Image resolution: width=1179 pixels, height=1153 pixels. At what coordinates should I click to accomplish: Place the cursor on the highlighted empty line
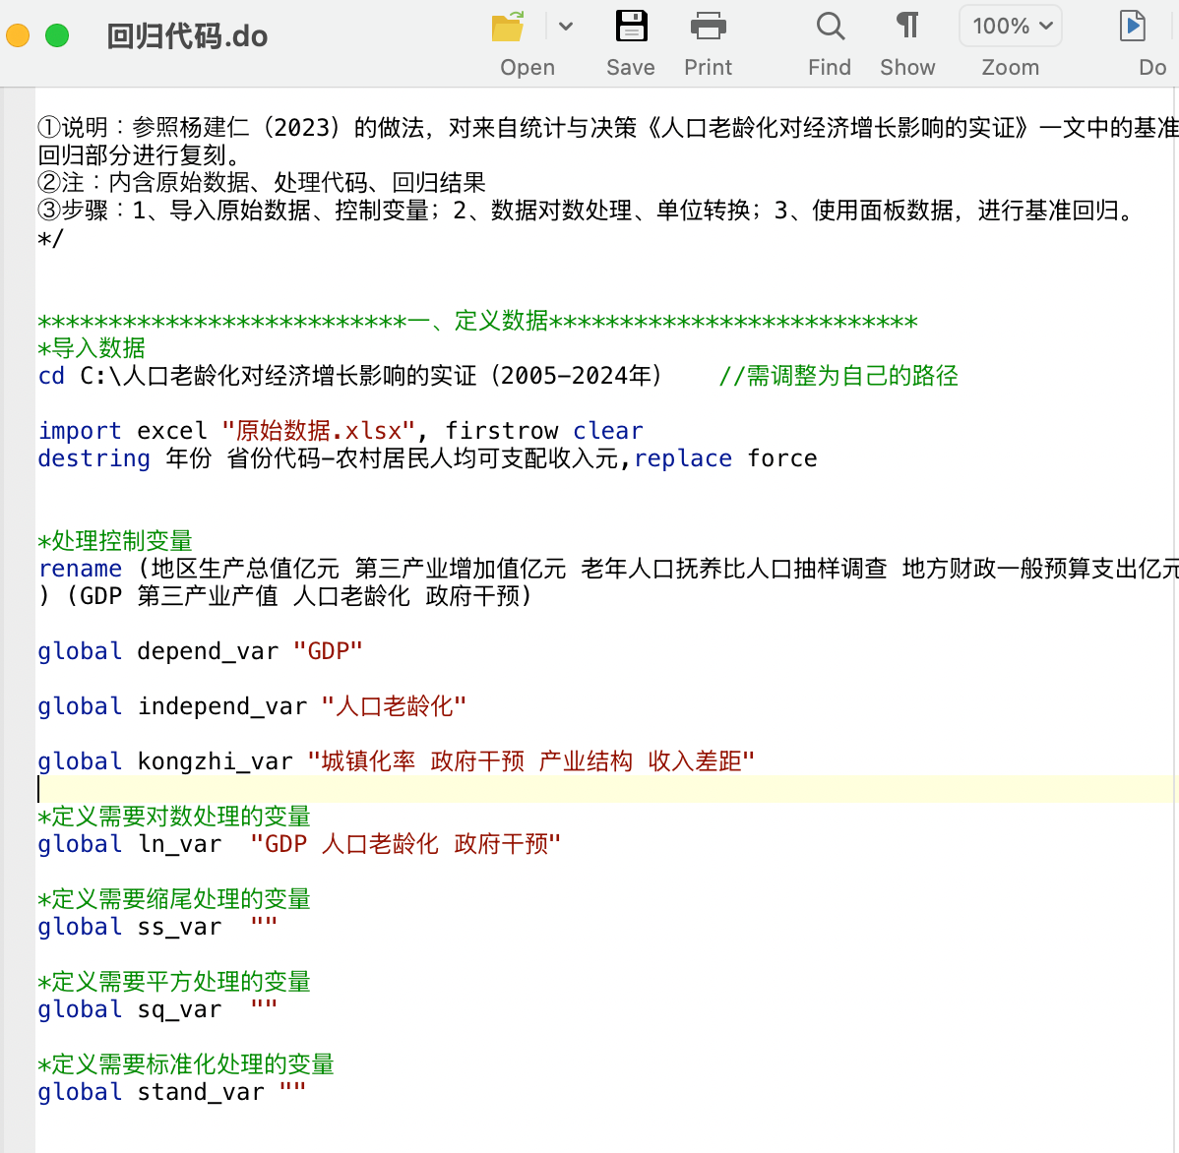(590, 789)
